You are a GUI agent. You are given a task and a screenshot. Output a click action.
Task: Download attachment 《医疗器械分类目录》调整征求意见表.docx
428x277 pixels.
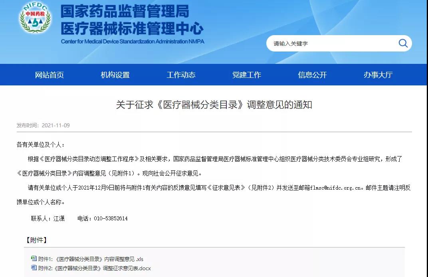click(x=95, y=268)
